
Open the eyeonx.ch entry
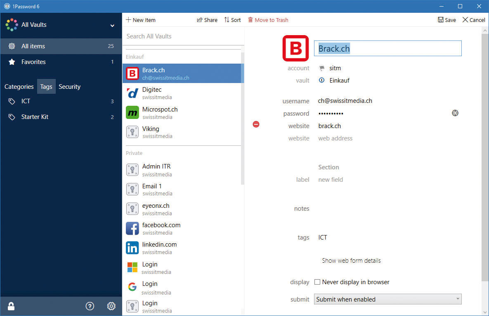(182, 209)
